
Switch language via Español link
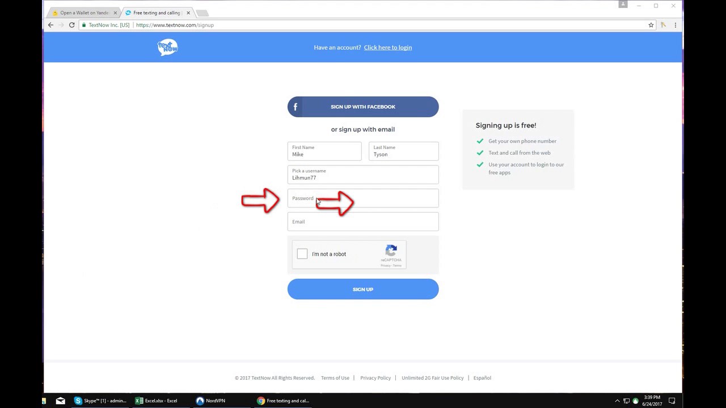coord(482,378)
